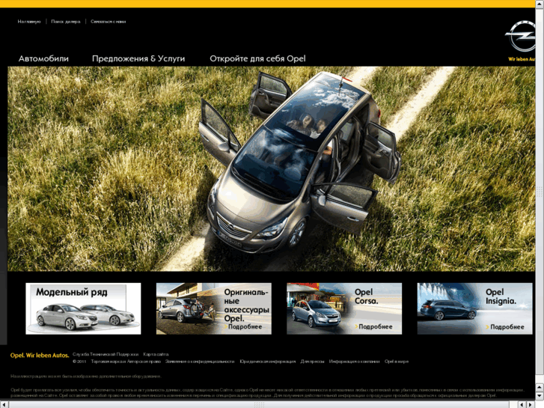The height and width of the screenshot is (408, 544).
Task: Click the Opel. Wir leben Autos. footer slogan
Action: pyautogui.click(x=40, y=355)
